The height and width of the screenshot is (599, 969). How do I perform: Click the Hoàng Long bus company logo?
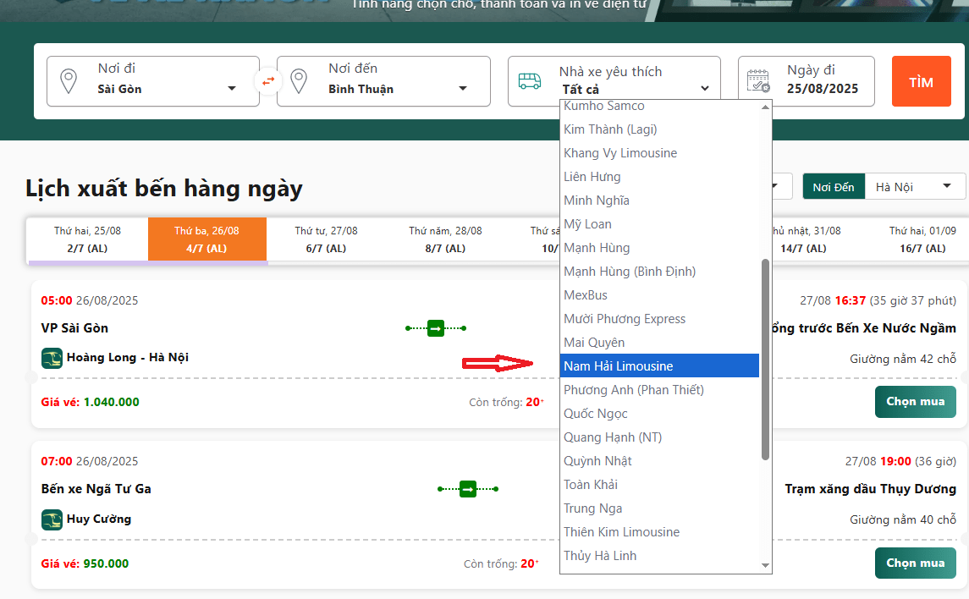pos(52,358)
